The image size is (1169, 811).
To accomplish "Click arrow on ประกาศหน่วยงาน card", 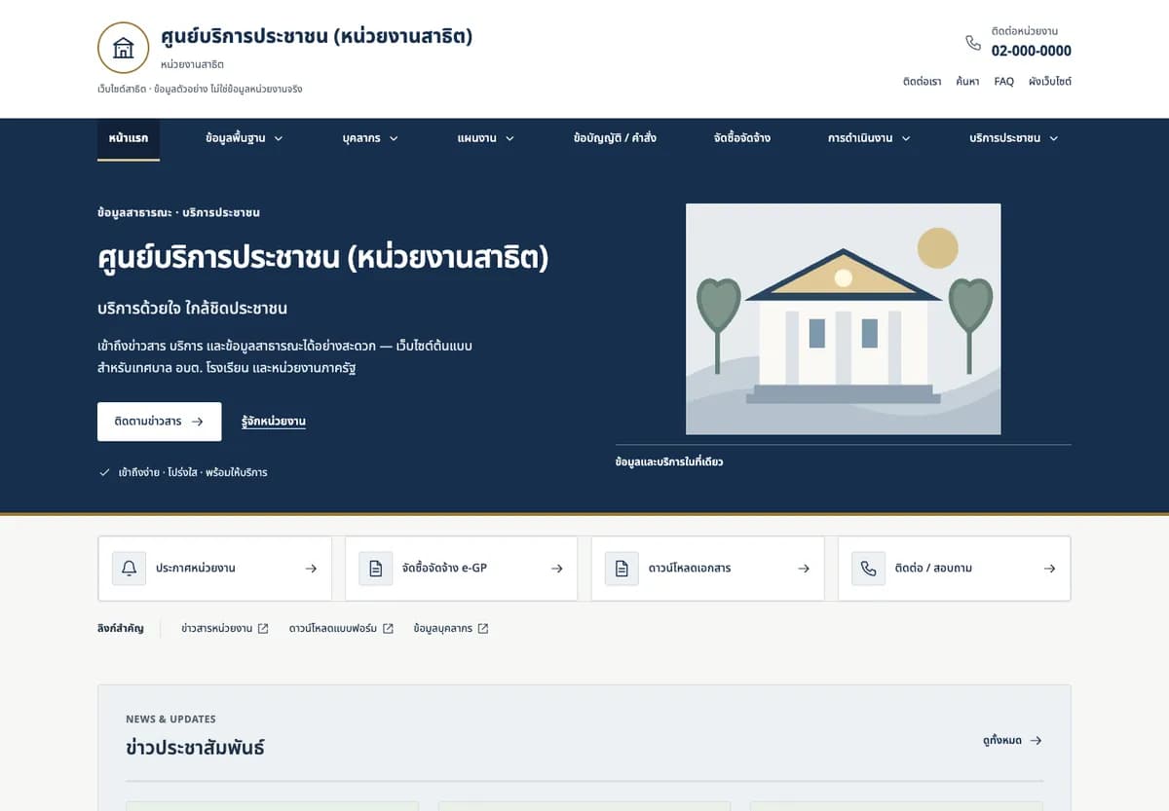I will coord(311,569).
